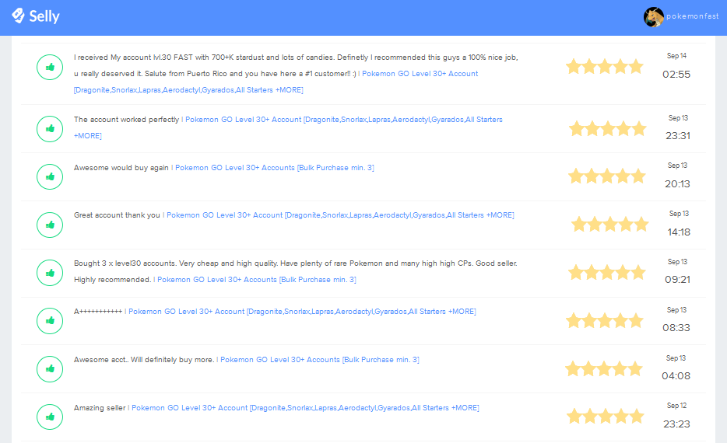Click review text 'Awesome acct.. Will definitely buy more.'
727x443 pixels.
(x=144, y=360)
